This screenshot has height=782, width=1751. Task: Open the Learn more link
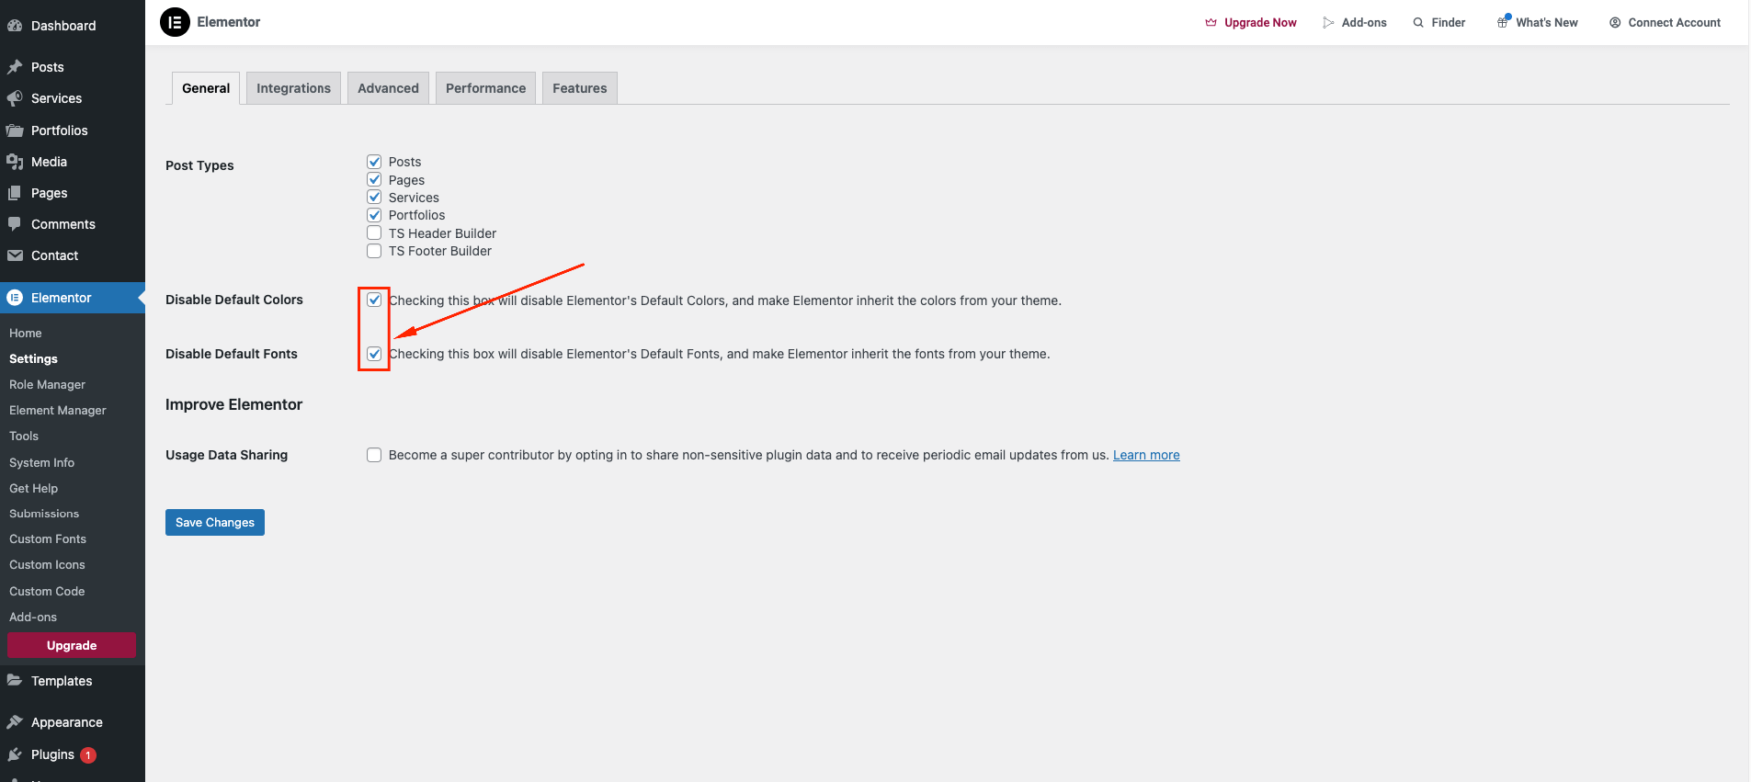[1146, 455]
